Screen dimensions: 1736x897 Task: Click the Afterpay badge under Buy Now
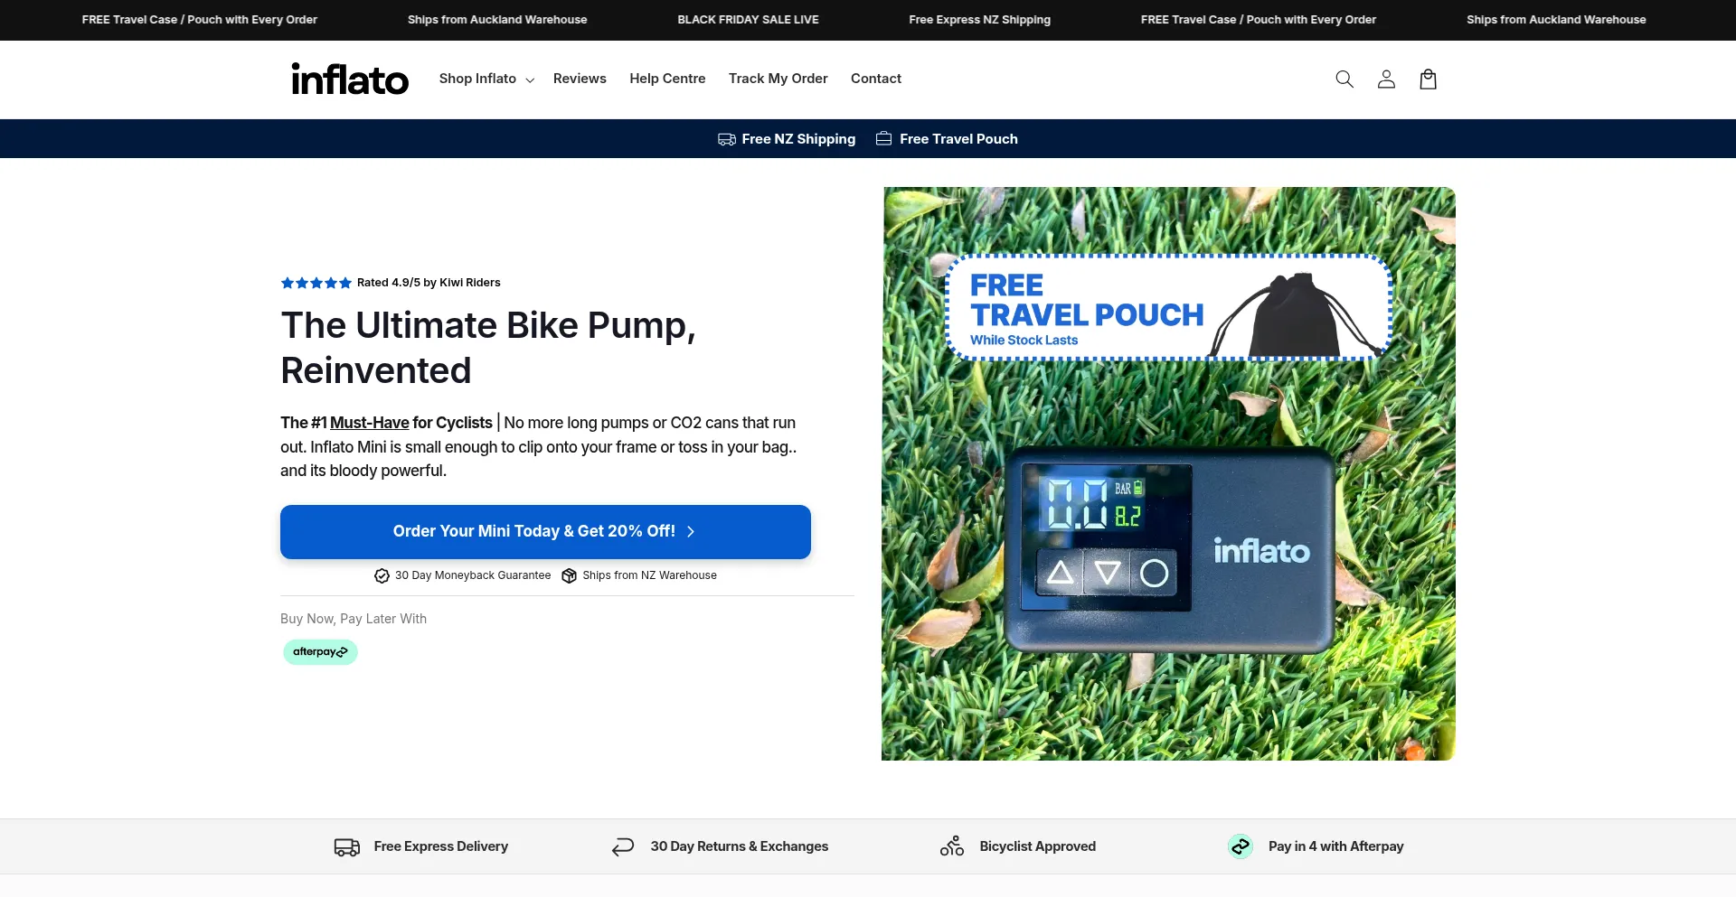[x=320, y=652]
